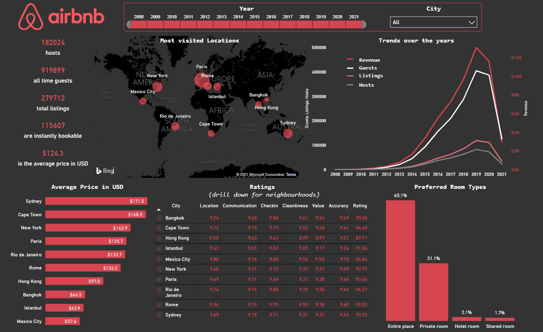543x332 pixels.
Task: Expand the Cape Town ratings row
Action: [x=159, y=228]
